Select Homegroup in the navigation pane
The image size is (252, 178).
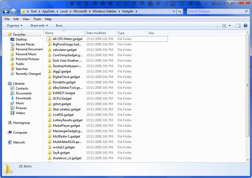pyautogui.click(x=22, y=123)
